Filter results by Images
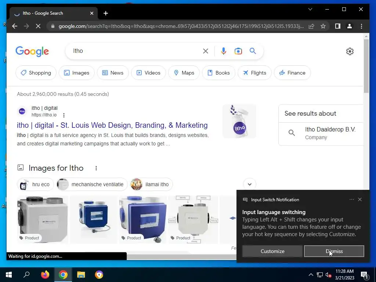 (x=77, y=73)
